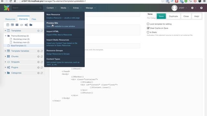Open Bootstrap.main (2) template
Screen dimensions: 207x116
pos(21,42)
